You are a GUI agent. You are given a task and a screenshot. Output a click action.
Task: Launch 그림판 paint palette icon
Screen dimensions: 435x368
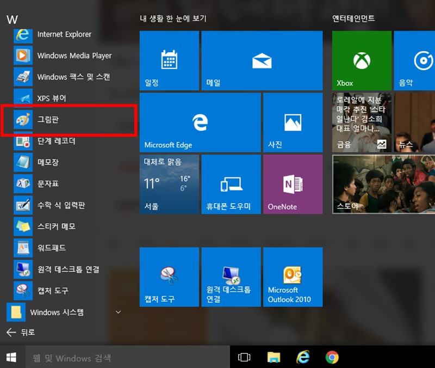(23, 120)
